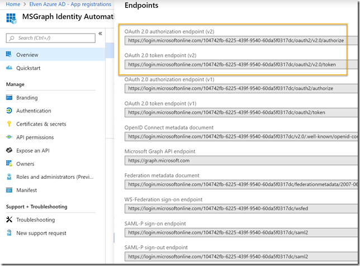Click the 'OAuth 2.0 authorization endpoint (v2)' label
Image resolution: width=360 pixels, height=266 pixels.
169,31
